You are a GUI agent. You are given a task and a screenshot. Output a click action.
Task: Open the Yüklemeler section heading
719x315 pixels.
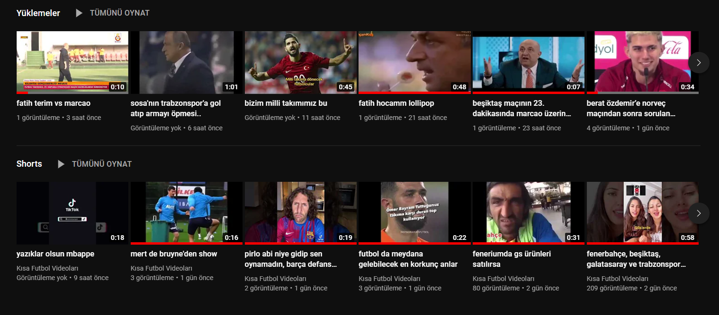point(38,13)
